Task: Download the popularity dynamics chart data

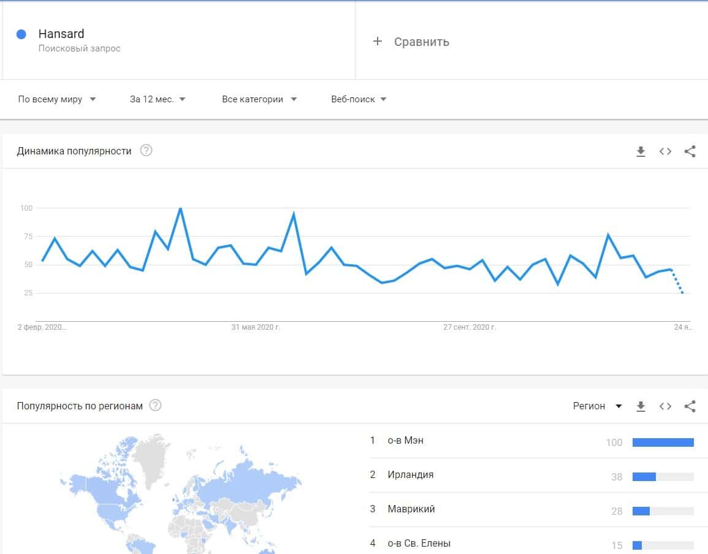Action: point(641,151)
